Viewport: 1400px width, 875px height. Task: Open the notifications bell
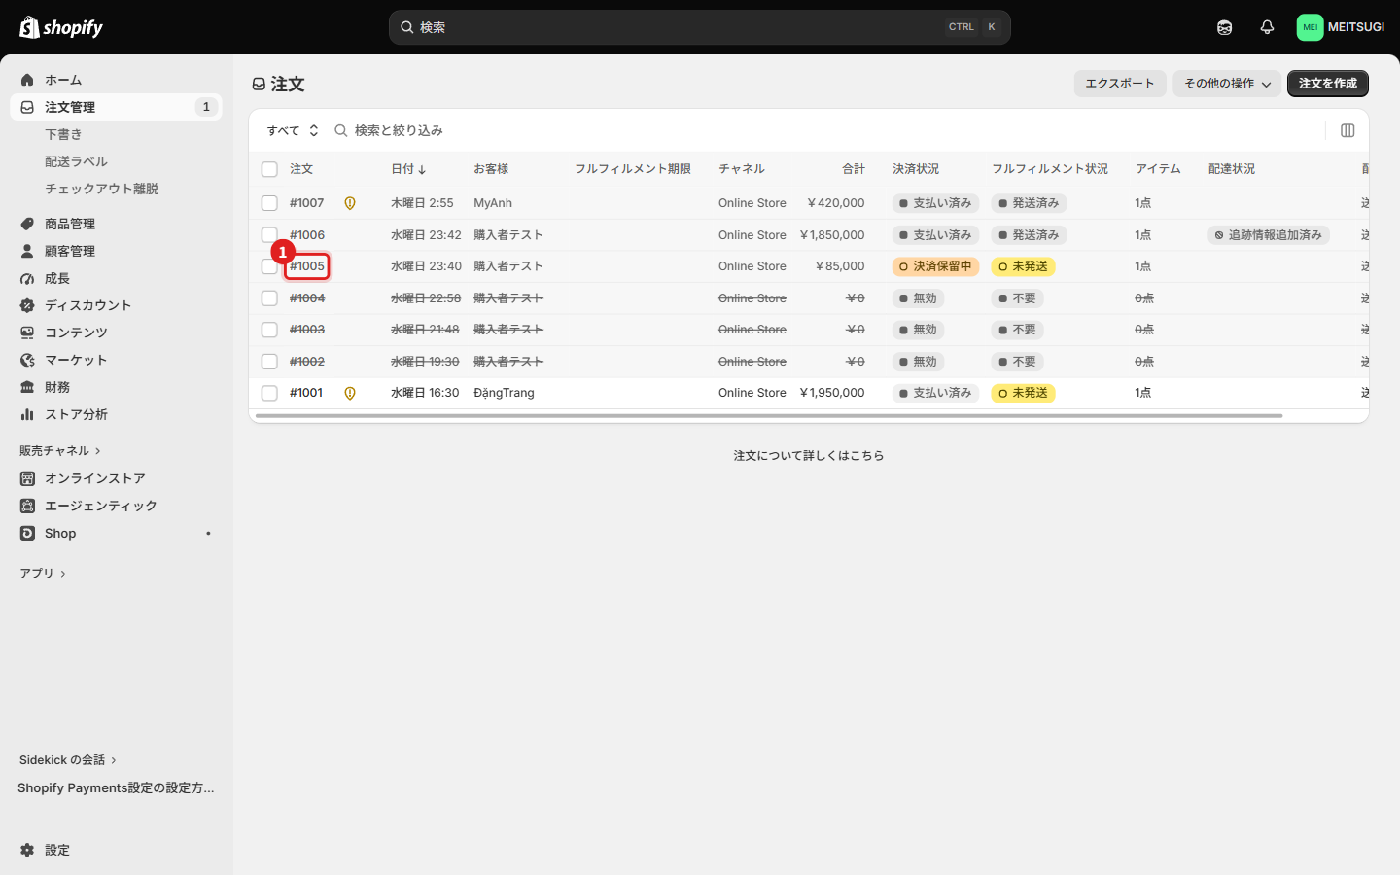point(1267,27)
